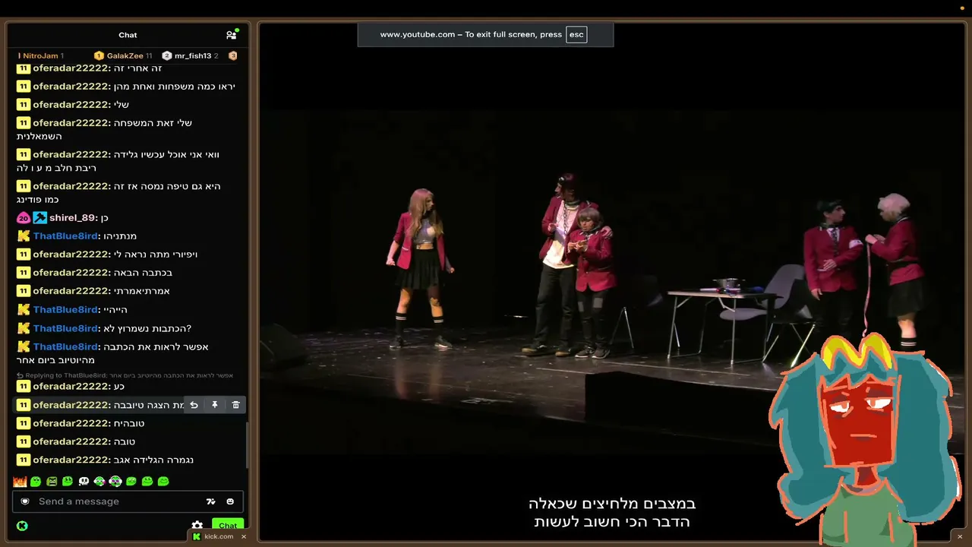Open the chat users list icon

pos(232,35)
